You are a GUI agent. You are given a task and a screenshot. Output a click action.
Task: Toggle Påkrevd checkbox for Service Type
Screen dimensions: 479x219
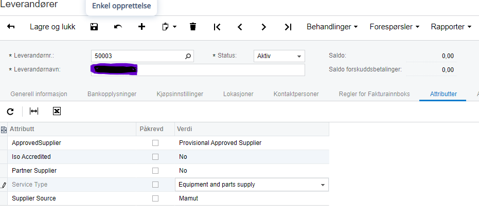click(155, 185)
